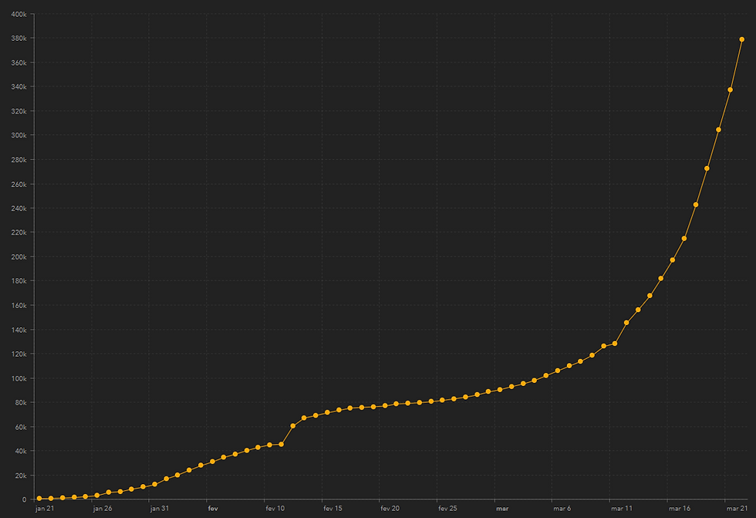
Task: Click the fev 20 x-axis label
Action: (390, 509)
